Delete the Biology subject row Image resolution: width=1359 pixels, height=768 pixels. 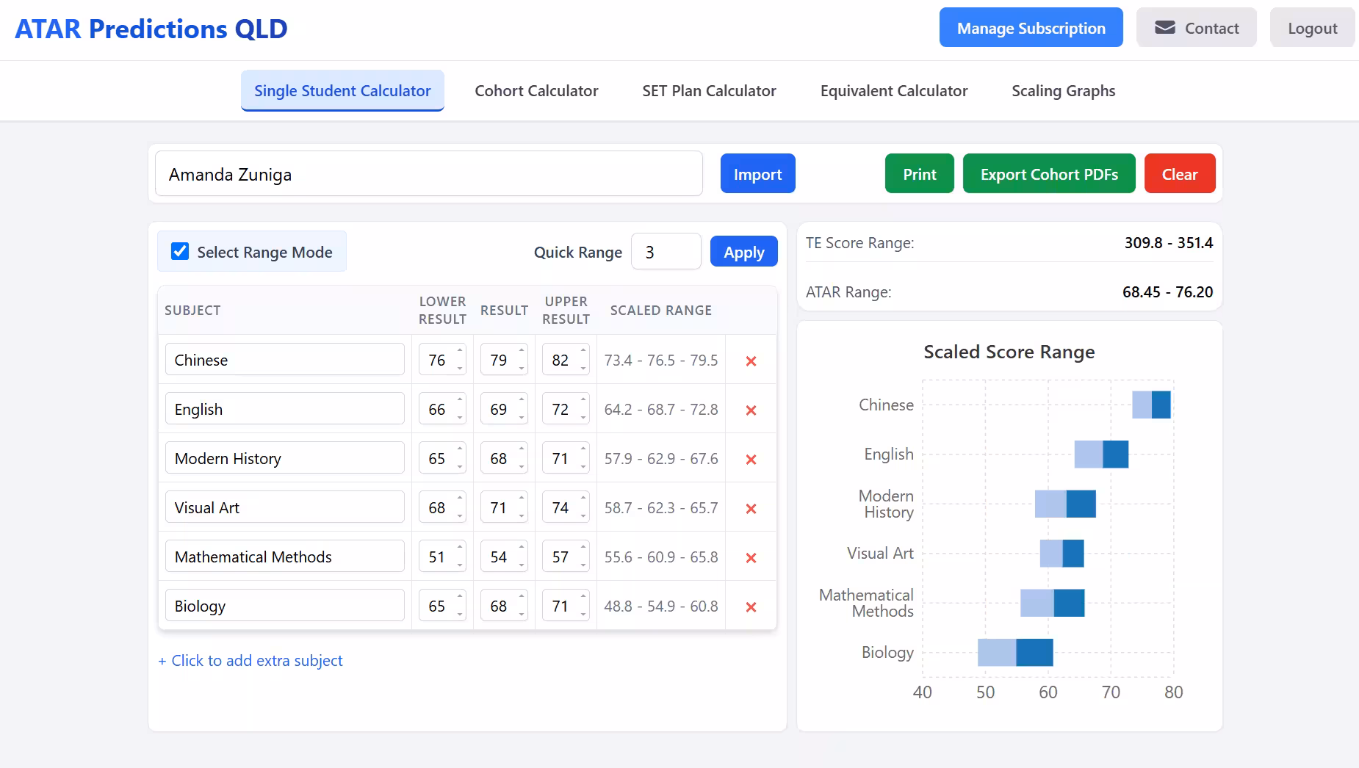click(x=751, y=606)
